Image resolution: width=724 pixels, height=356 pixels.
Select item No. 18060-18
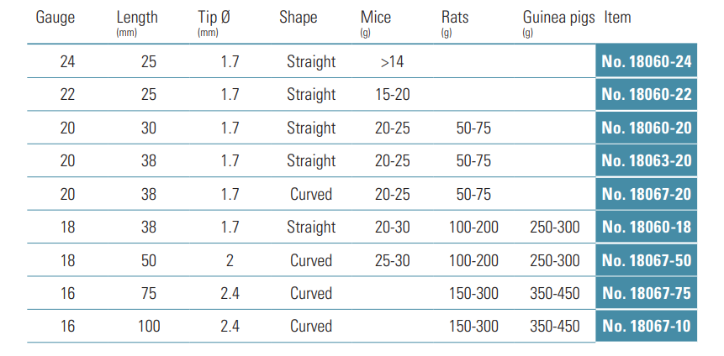pyautogui.click(x=647, y=227)
